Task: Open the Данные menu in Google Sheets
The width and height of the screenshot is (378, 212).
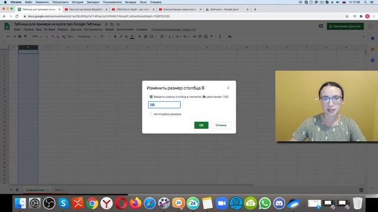Action: tap(76, 29)
